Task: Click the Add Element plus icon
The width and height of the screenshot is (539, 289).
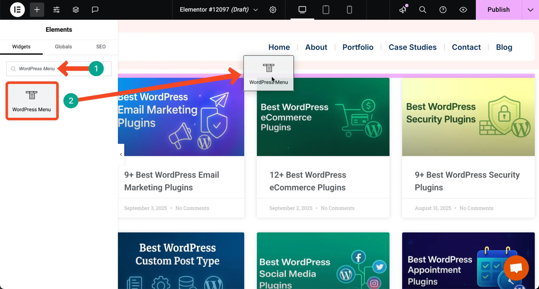Action: [x=37, y=9]
